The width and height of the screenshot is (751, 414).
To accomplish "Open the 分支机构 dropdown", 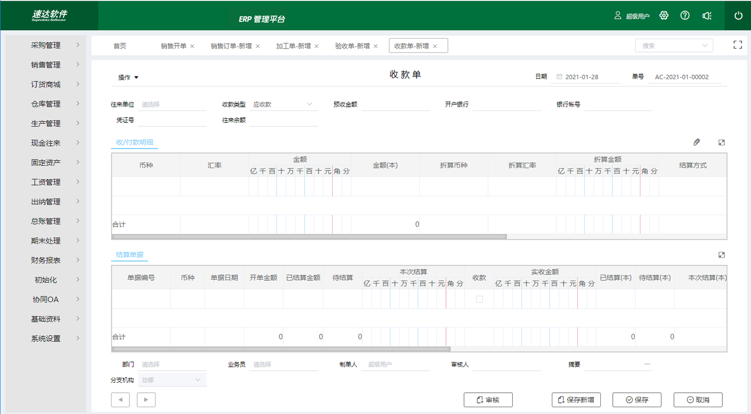I will (172, 380).
